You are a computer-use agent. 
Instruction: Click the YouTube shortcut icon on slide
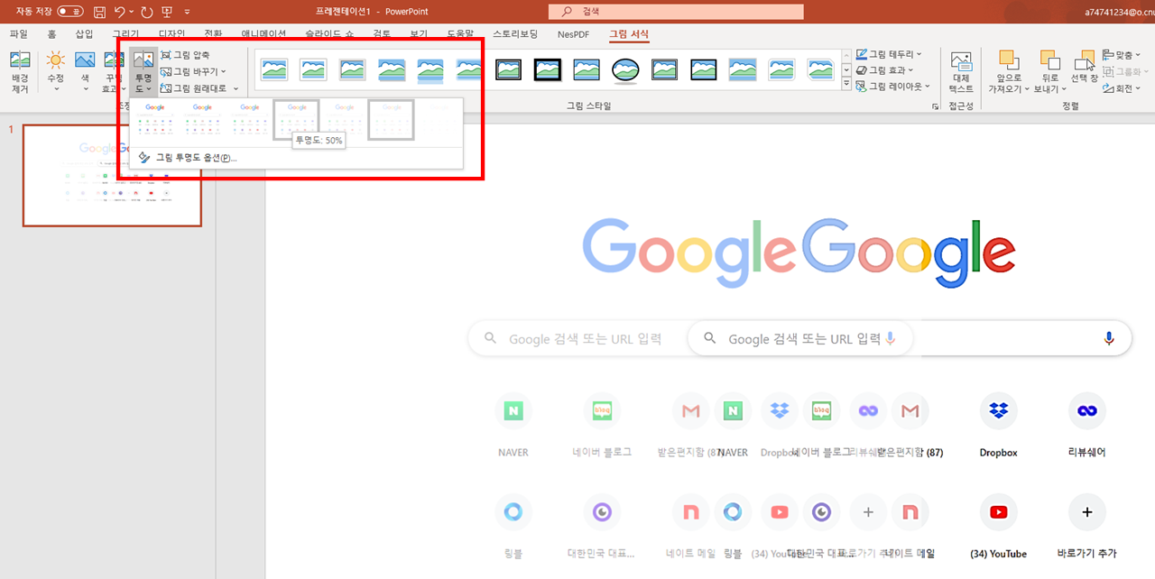pos(998,512)
